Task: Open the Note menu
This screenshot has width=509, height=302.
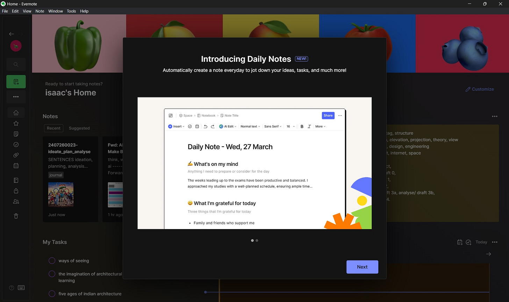Action: pyautogui.click(x=40, y=11)
